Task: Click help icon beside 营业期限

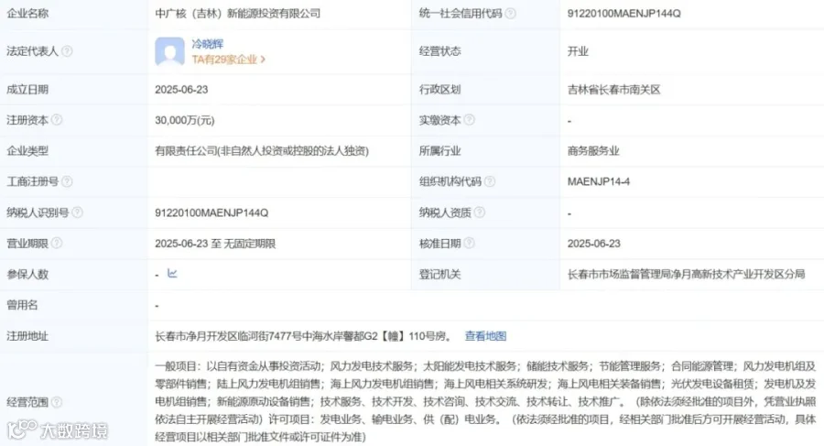Action: pos(57,243)
